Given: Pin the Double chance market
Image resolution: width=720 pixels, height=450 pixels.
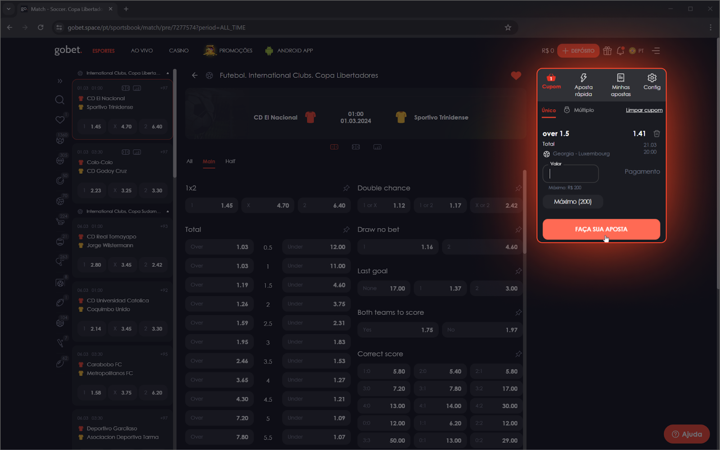Looking at the screenshot, I should click(518, 188).
